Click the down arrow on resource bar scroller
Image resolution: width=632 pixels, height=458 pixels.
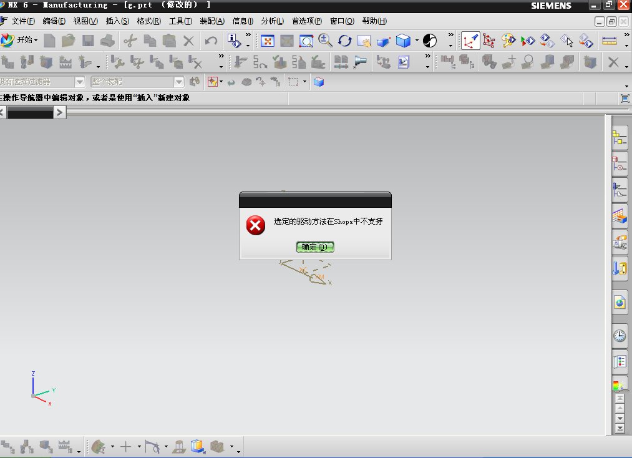point(620,419)
